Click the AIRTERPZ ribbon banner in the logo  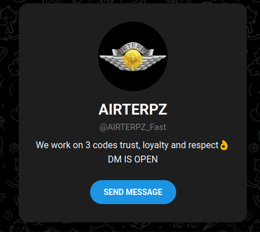tap(133, 49)
